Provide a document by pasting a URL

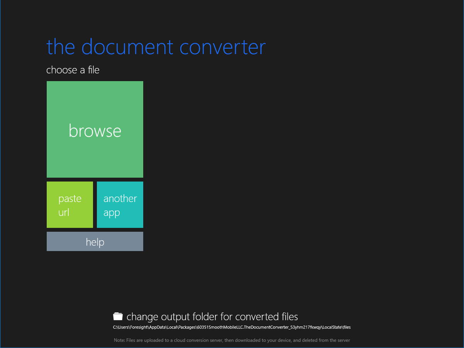point(69,205)
